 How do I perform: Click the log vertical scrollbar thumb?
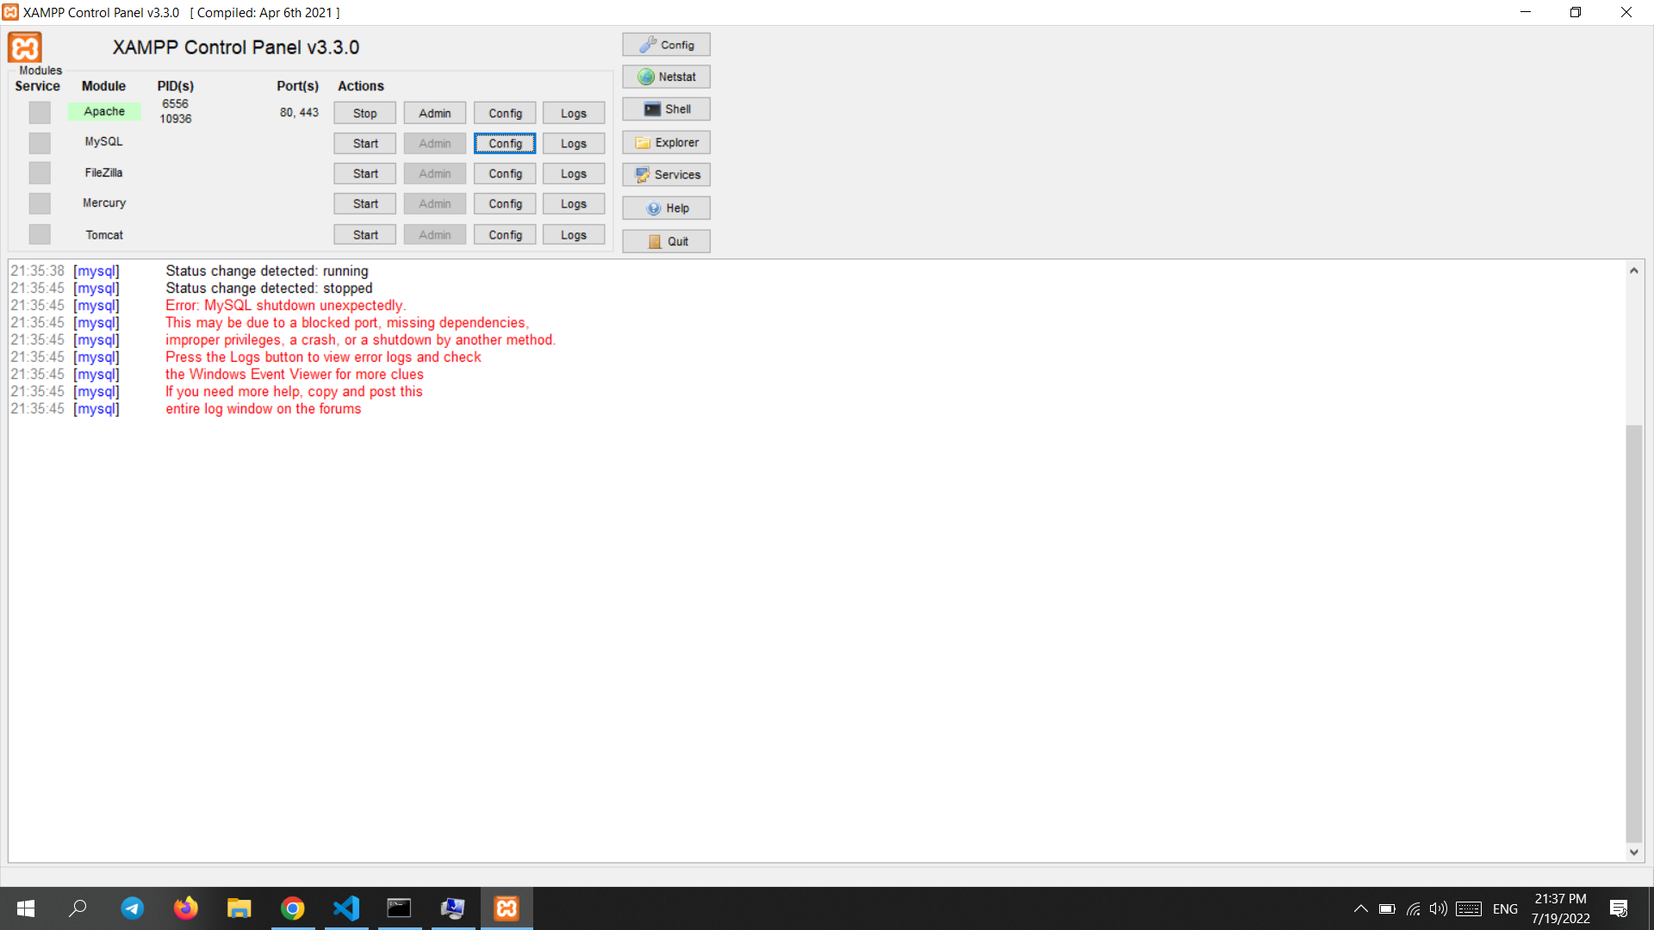(1633, 634)
